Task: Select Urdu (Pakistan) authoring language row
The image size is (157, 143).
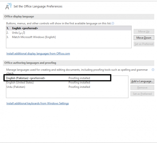Action: point(67,87)
